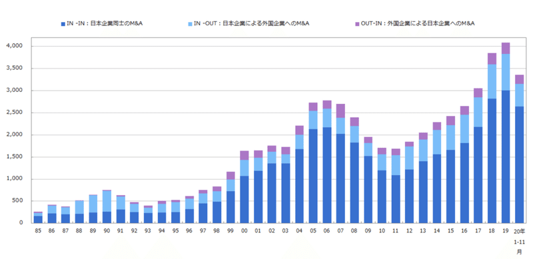Click the light blue segment of the 89 bar
Screen dimensions: 533x259
[93, 204]
